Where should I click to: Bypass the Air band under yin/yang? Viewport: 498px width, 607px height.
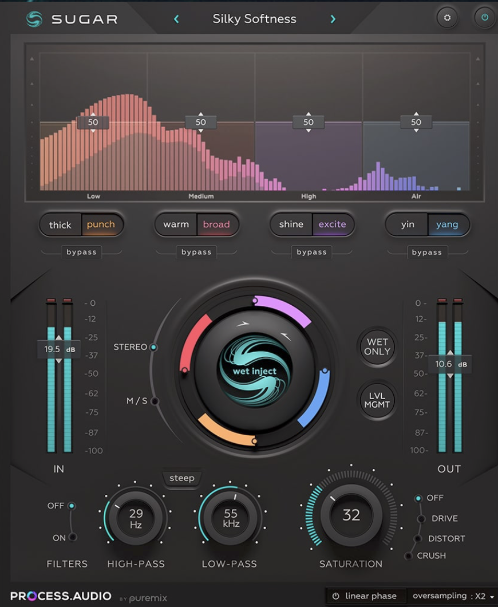(x=427, y=253)
